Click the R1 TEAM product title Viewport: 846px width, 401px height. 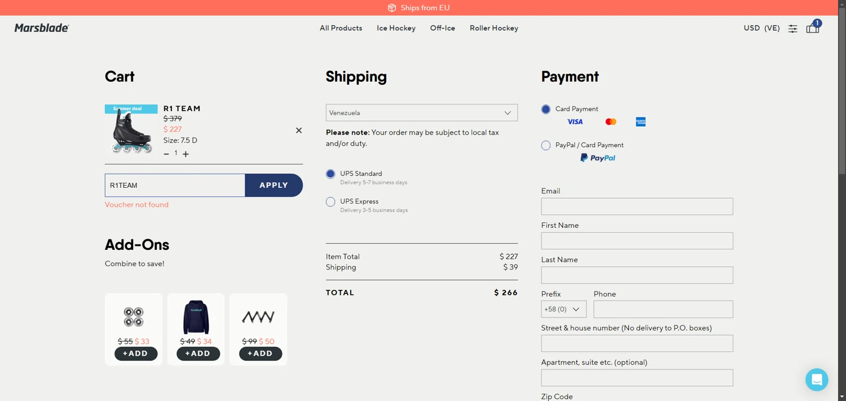(x=182, y=108)
